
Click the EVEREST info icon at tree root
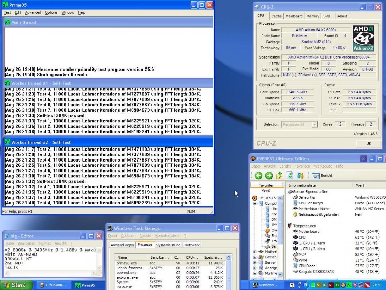(x=254, y=198)
